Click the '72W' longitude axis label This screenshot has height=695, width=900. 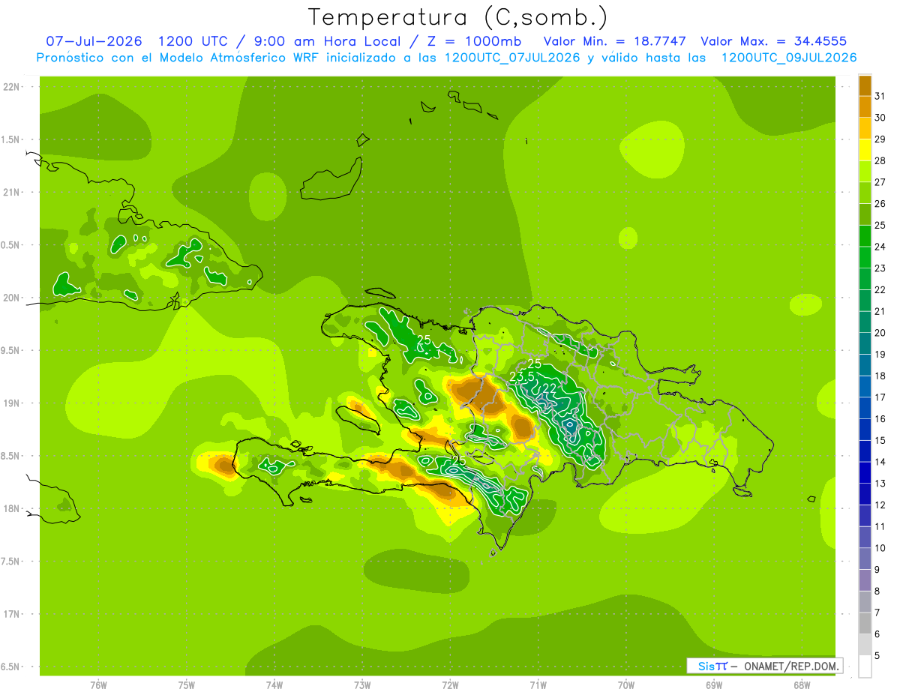tap(450, 685)
